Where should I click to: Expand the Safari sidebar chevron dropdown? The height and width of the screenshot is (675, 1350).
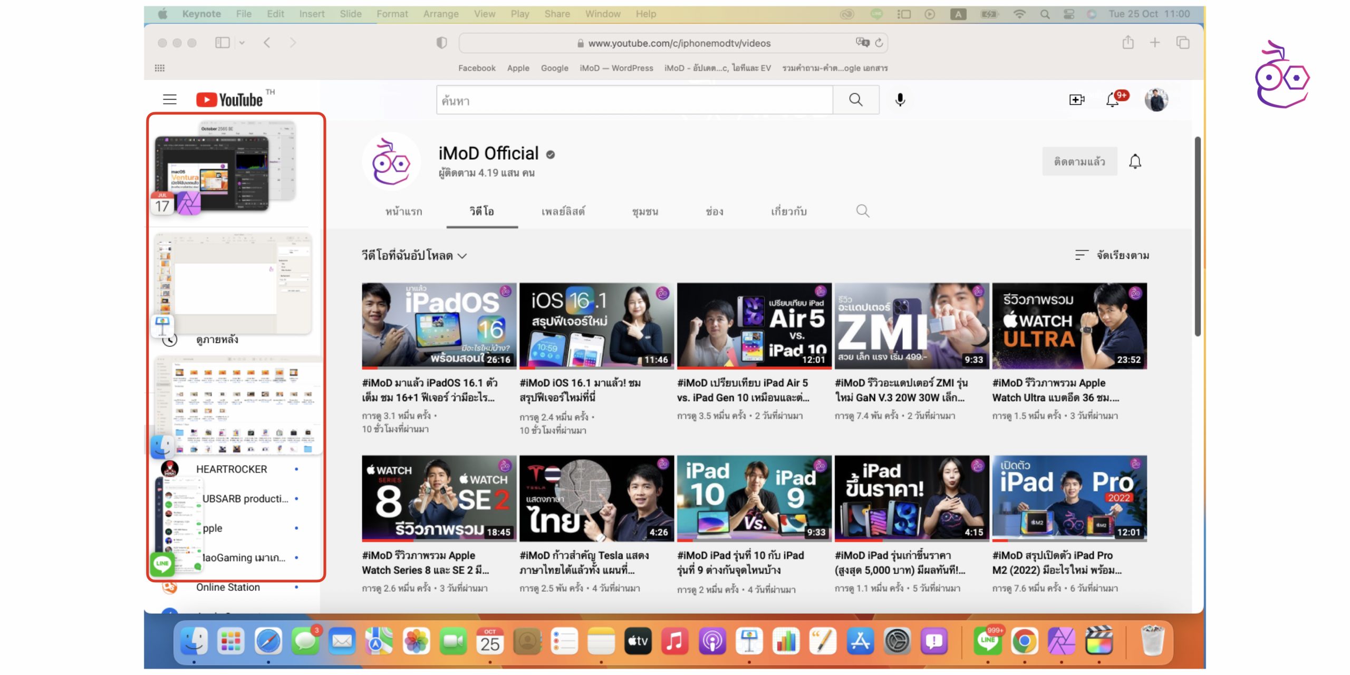click(x=242, y=43)
